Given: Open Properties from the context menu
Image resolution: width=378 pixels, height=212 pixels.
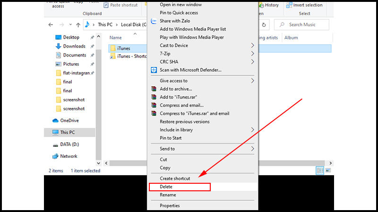Looking at the screenshot, I should pos(170,205).
